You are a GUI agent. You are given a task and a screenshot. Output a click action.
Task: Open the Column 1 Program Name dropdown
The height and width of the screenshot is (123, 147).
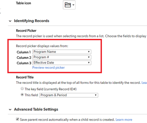[x=62, y=52]
